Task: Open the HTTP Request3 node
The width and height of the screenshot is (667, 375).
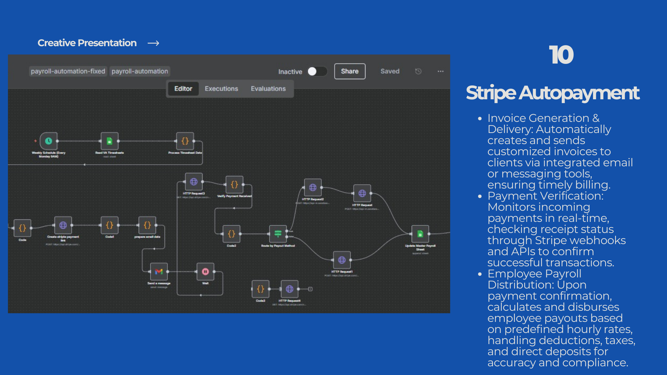Action: 193,182
